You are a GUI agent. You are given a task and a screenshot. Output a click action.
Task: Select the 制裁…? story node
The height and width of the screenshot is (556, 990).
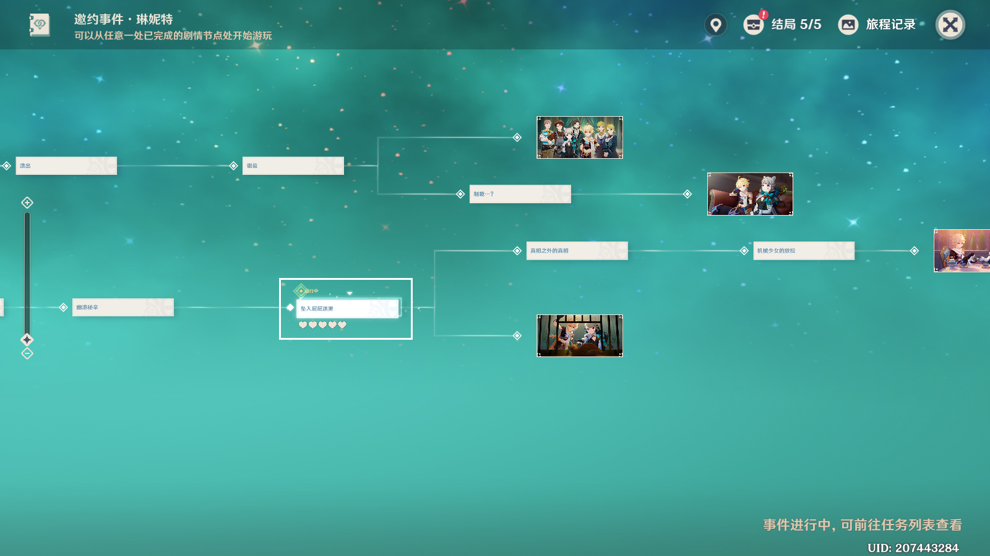[520, 194]
